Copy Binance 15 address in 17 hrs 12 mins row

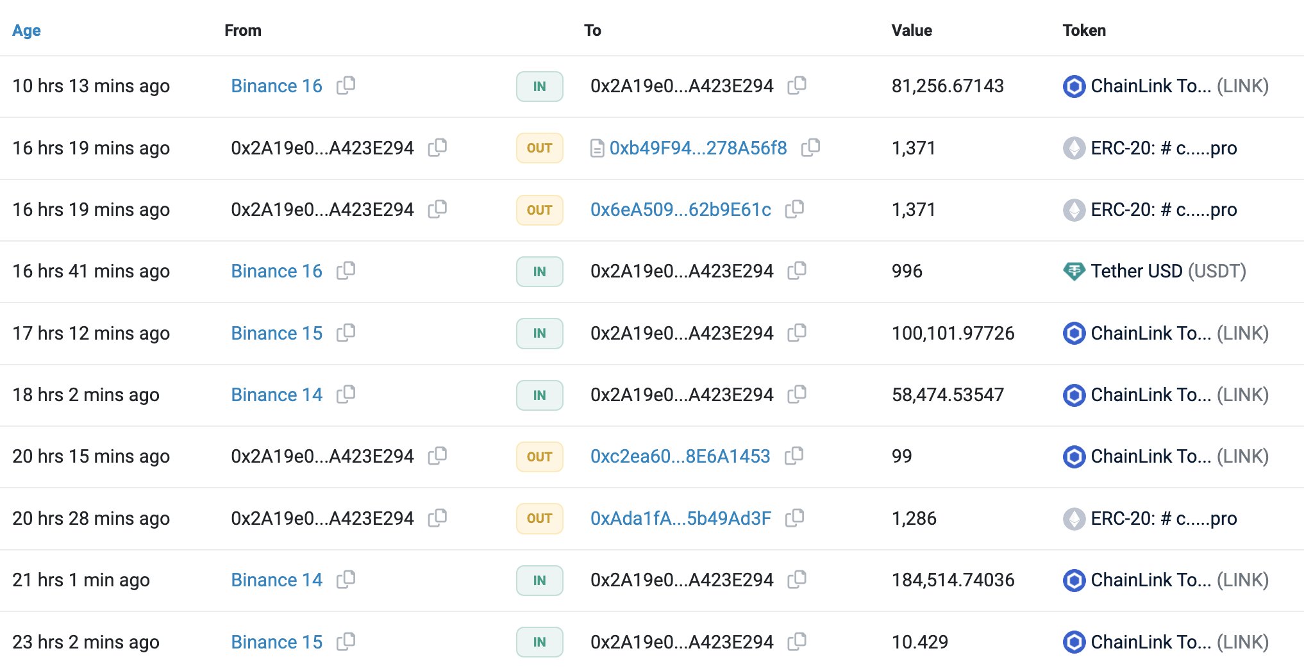coord(346,333)
